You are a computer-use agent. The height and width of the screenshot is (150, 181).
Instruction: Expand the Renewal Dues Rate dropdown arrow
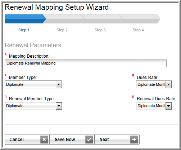point(169,106)
